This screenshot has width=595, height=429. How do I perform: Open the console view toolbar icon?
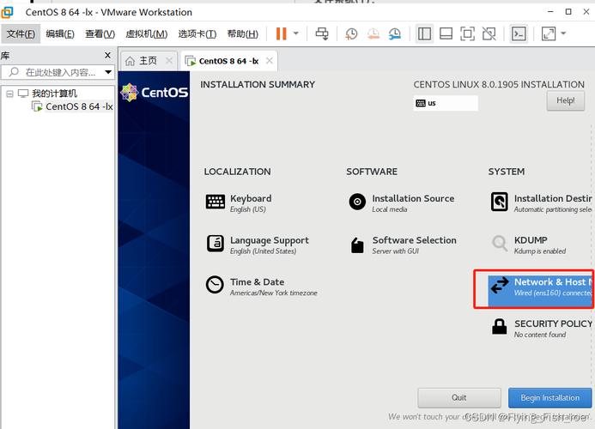[x=519, y=33]
